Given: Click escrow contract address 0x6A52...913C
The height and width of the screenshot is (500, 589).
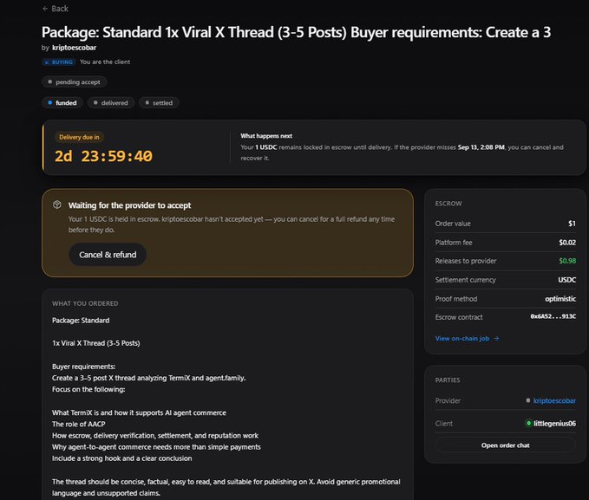Looking at the screenshot, I should (553, 317).
